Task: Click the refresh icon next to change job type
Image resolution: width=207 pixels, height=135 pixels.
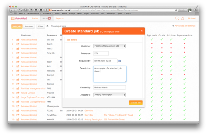Action: (x=102, y=32)
